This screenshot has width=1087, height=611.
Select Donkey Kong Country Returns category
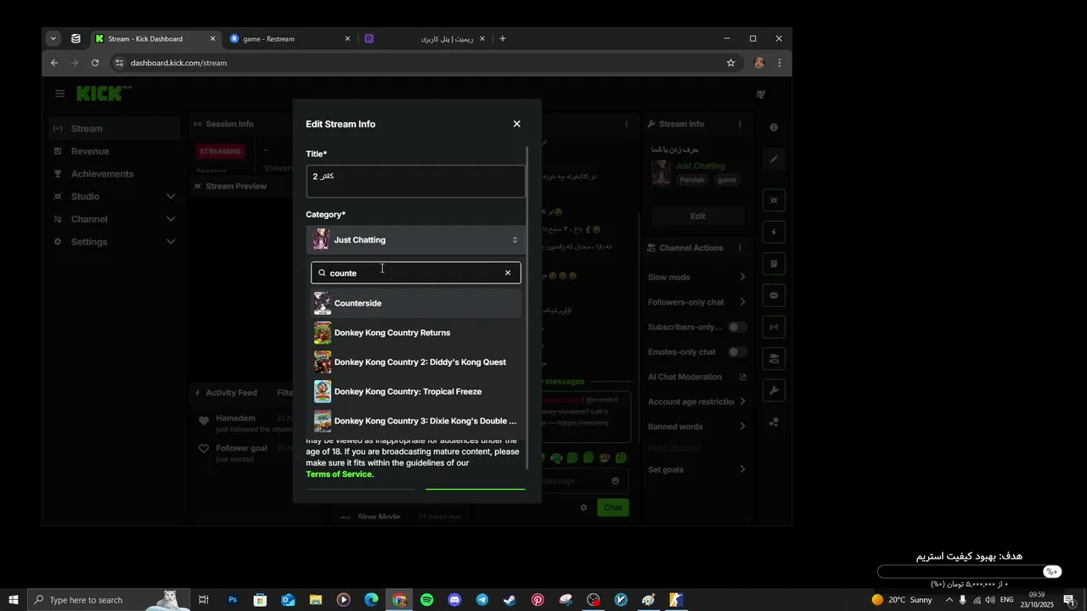pos(416,333)
